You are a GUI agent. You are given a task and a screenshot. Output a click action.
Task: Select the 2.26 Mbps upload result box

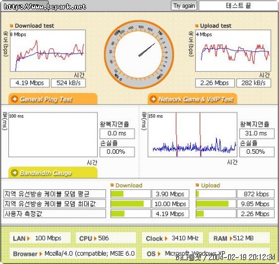click(215, 83)
